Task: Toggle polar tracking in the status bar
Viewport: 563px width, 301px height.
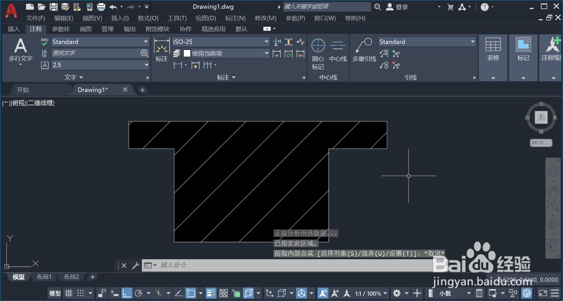Action: (139, 293)
